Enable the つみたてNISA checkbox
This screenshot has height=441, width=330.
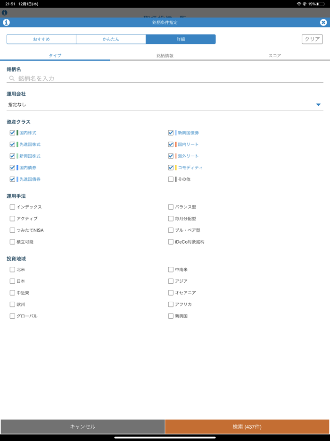point(12,230)
